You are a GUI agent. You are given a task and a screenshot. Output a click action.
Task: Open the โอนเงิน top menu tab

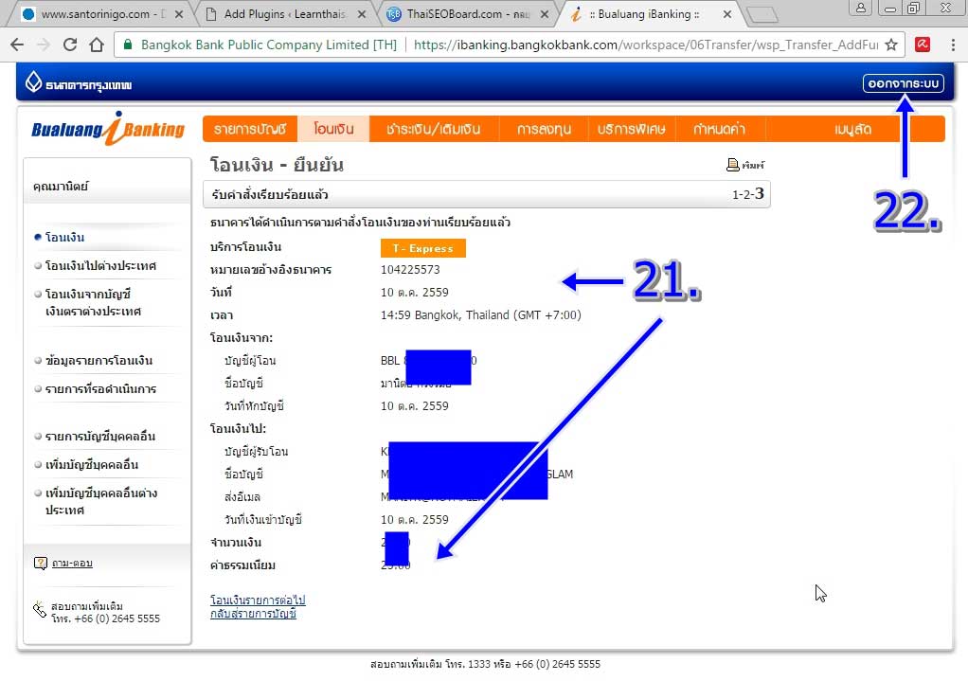[333, 129]
